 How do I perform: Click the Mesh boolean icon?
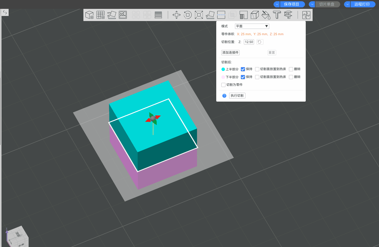232,15
